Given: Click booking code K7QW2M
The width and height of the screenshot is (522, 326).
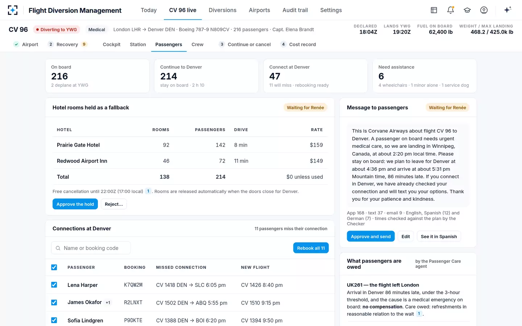Looking at the screenshot, I should coord(133,285).
